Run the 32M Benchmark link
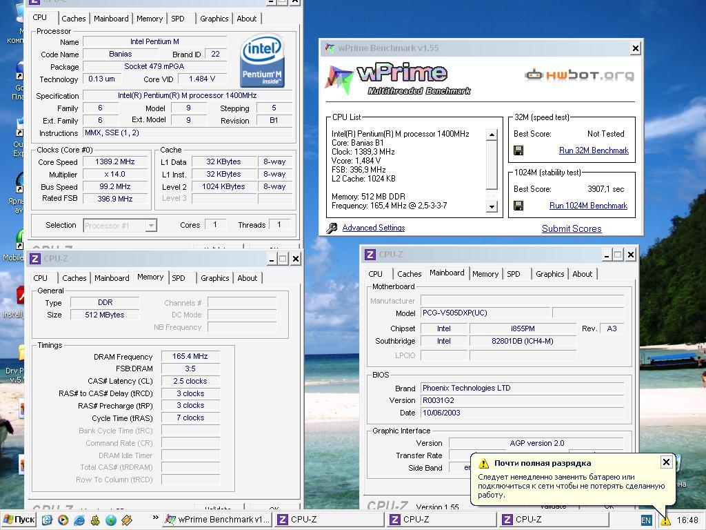Screen dimensions: 706x530 click(x=594, y=150)
